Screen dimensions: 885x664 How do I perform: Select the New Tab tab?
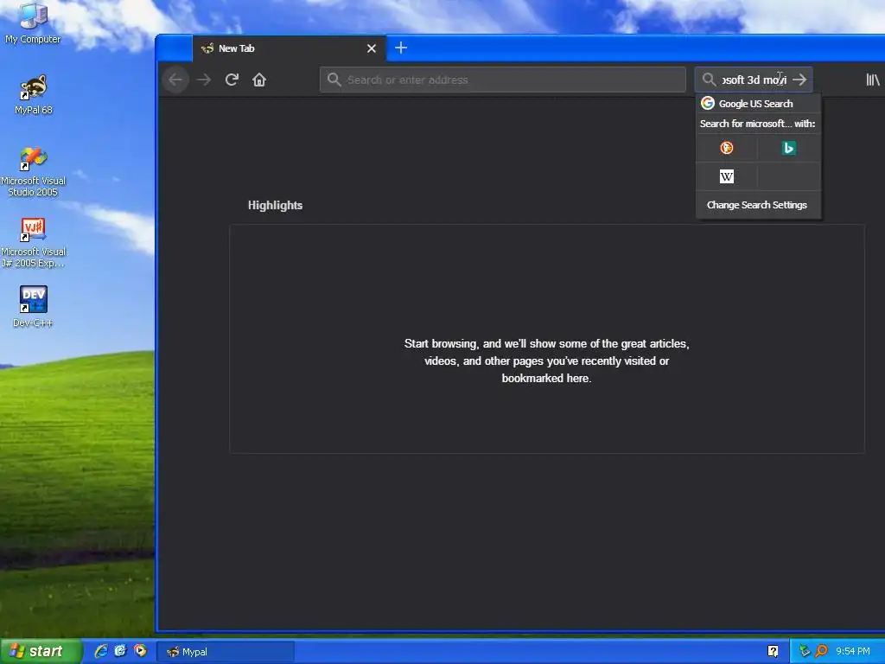290,48
